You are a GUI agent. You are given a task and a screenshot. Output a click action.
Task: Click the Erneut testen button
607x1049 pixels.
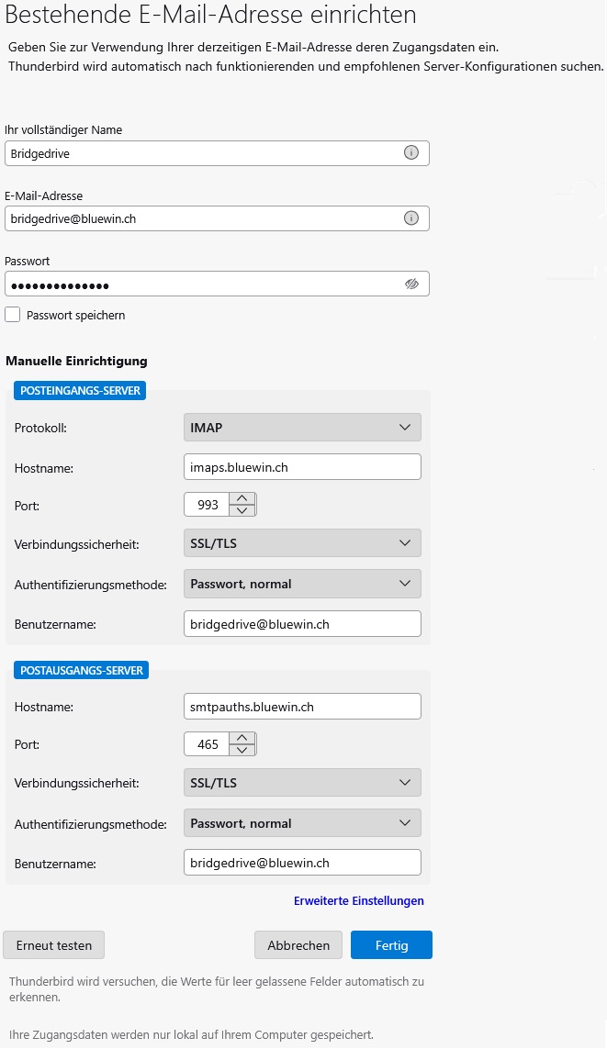54,945
